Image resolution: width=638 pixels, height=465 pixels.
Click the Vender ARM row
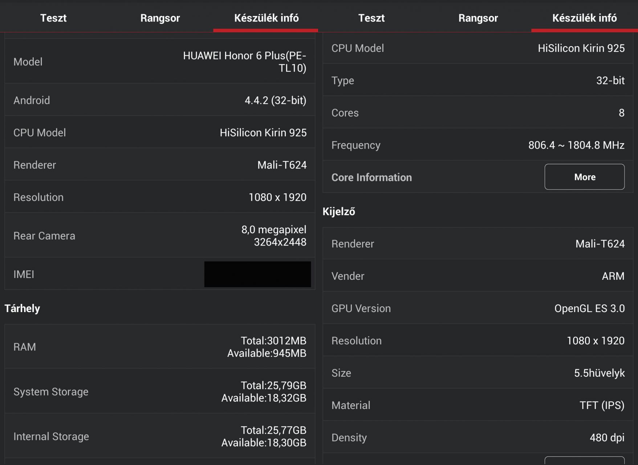(x=478, y=276)
